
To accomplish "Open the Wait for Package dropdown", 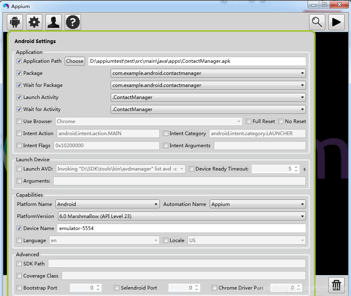I will pyautogui.click(x=208, y=85).
